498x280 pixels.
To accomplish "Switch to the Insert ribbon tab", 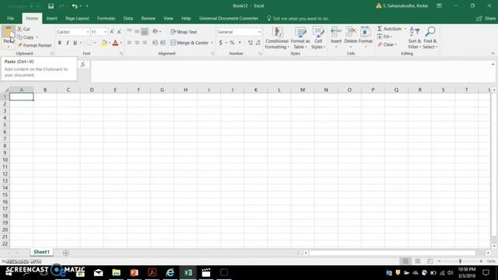I will (x=51, y=19).
